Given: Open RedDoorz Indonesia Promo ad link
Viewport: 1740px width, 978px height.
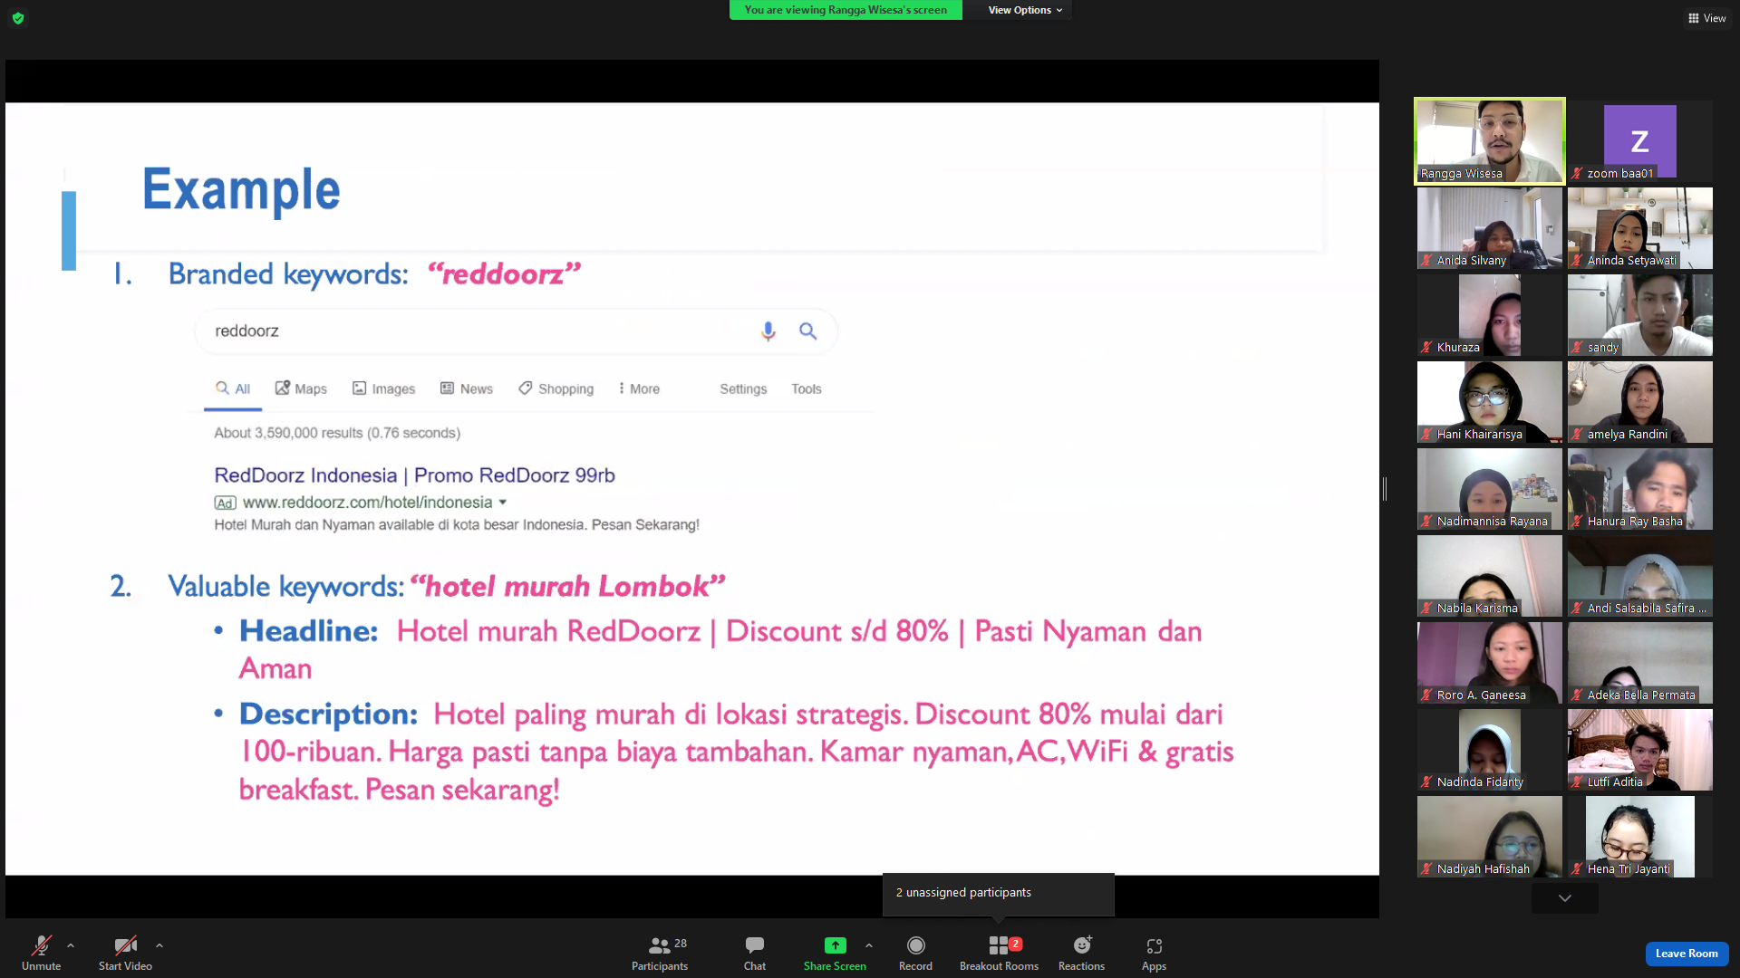Looking at the screenshot, I should [414, 475].
